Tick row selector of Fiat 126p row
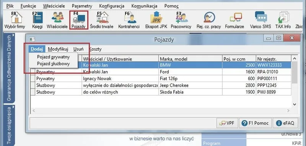This screenshot has height=146, width=306. [x=33, y=79]
